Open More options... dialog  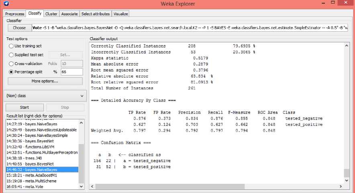coord(45,81)
